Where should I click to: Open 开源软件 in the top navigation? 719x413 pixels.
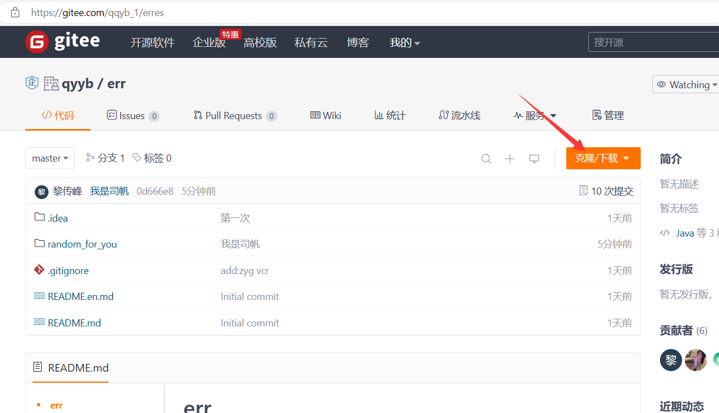(152, 42)
